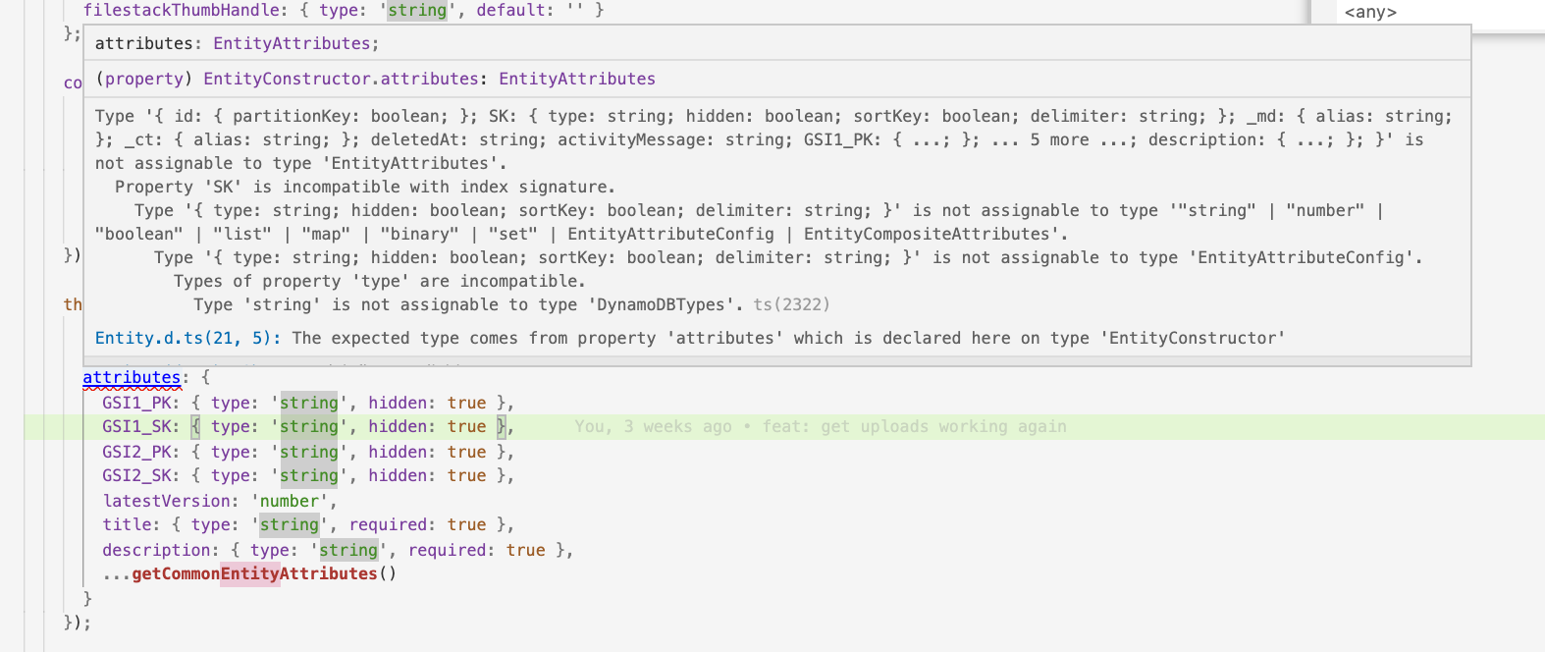Click the highlighted opening brace in GSI1_SK row
Screen dimensions: 1545x652
coord(196,426)
